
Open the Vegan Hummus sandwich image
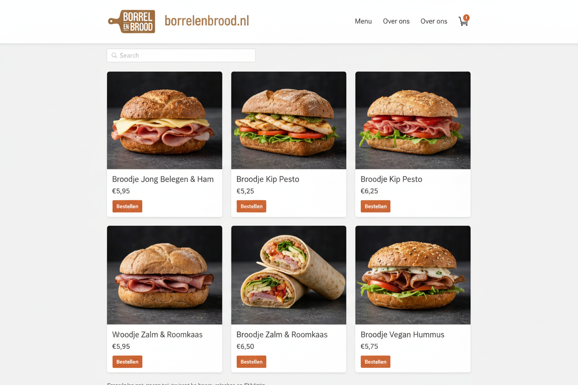pyautogui.click(x=413, y=275)
